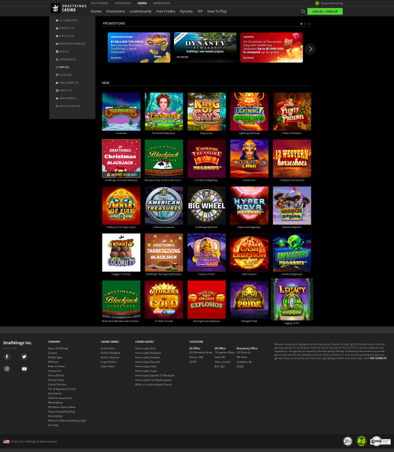Screen dimensions: 394x452
Task: Click the green RG badge in footer
Action: (x=361, y=441)
